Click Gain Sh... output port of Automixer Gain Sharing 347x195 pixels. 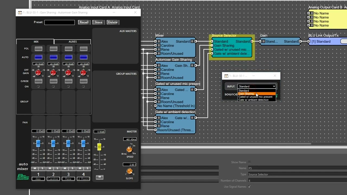[x=196, y=66]
